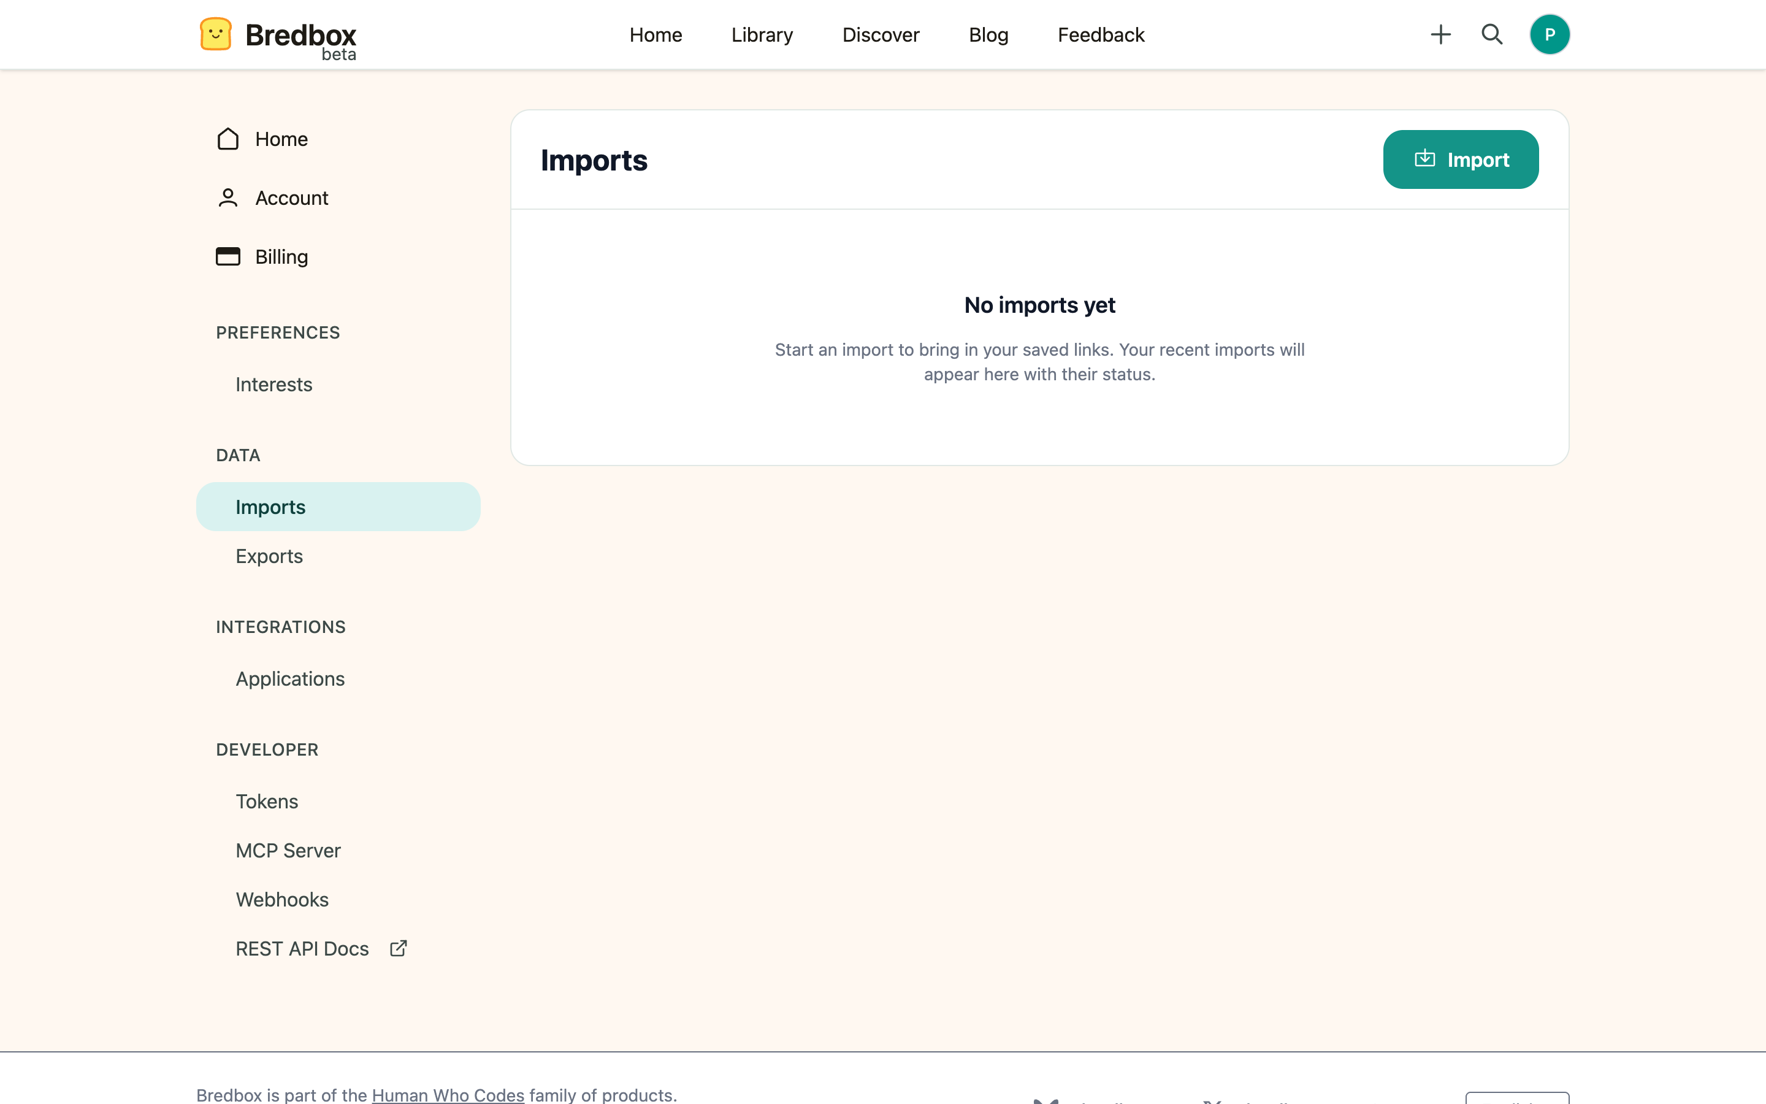Click the PREFERENCES section label
The image size is (1766, 1104).
click(x=278, y=332)
